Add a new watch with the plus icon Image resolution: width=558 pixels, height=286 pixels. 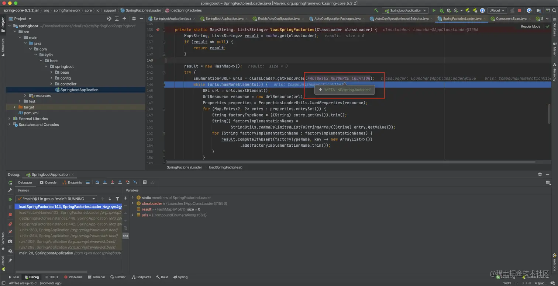tap(125, 198)
